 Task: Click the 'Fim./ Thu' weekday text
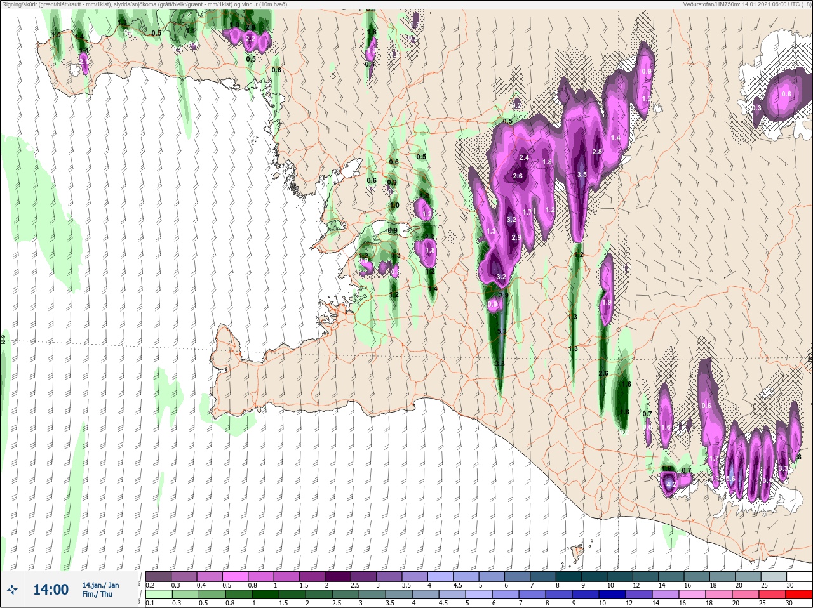pyautogui.click(x=97, y=594)
